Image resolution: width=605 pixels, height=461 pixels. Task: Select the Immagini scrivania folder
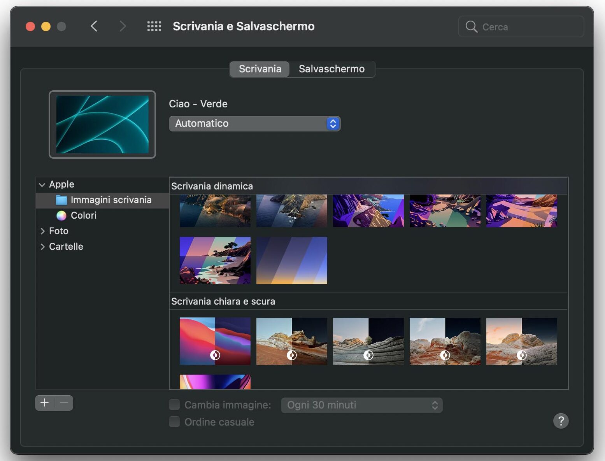(110, 200)
